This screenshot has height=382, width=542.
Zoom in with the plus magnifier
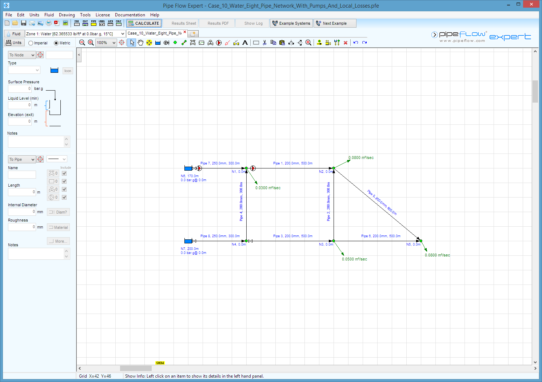tap(91, 43)
